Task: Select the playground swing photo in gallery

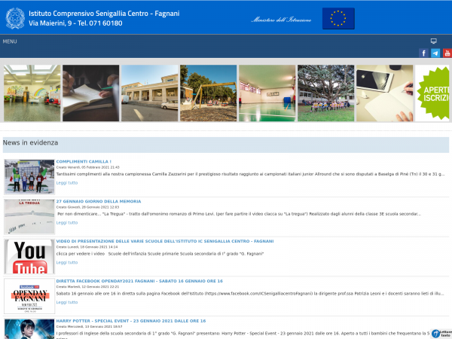Action: pos(208,93)
